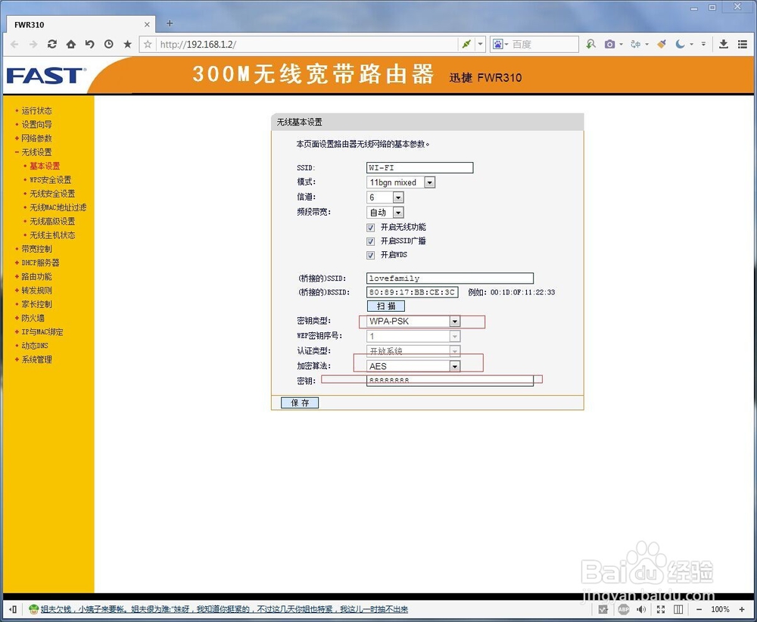The image size is (757, 622).
Task: Open the downloads icon
Action: [x=723, y=45]
